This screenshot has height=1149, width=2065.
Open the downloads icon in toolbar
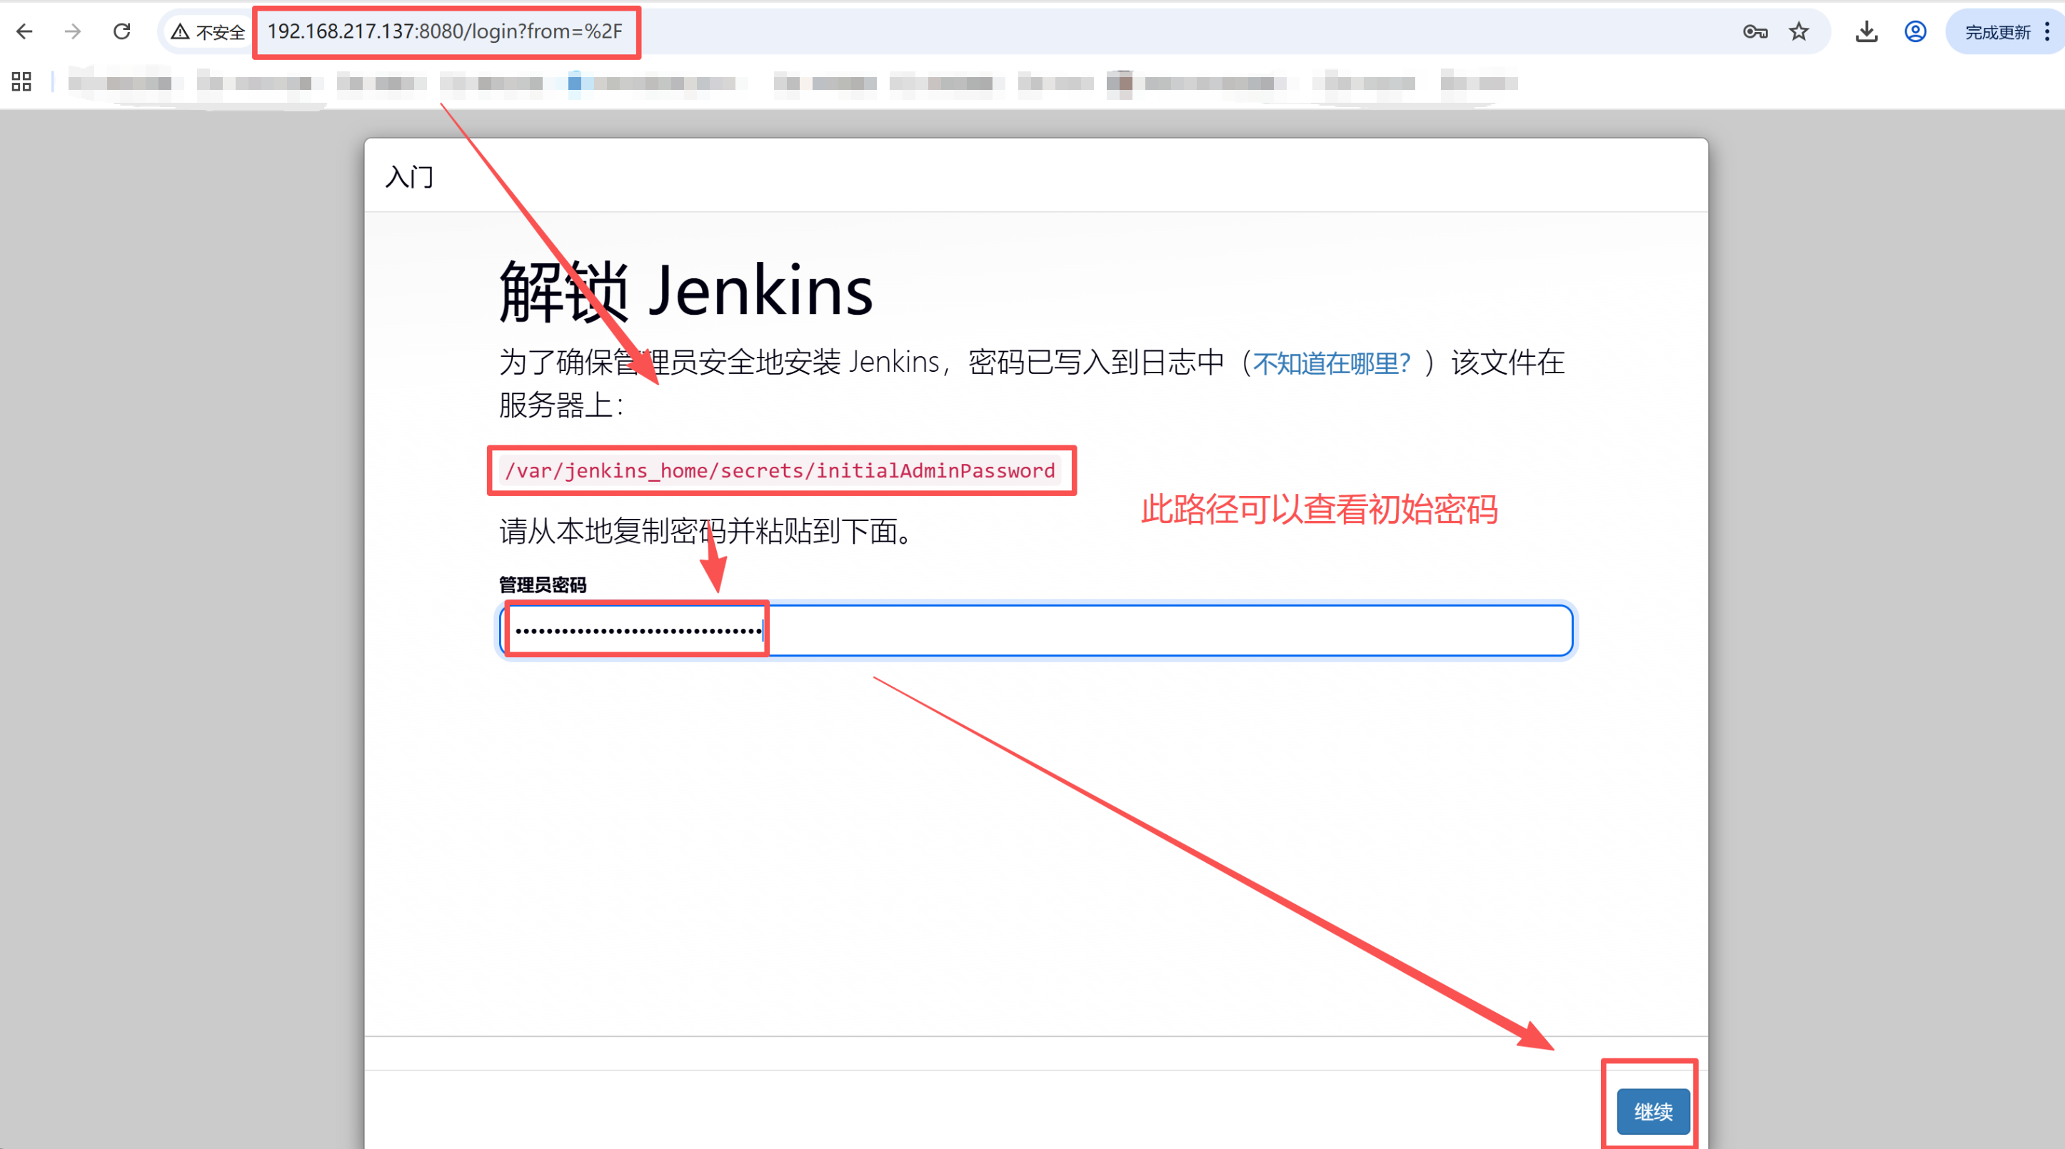pos(1866,32)
